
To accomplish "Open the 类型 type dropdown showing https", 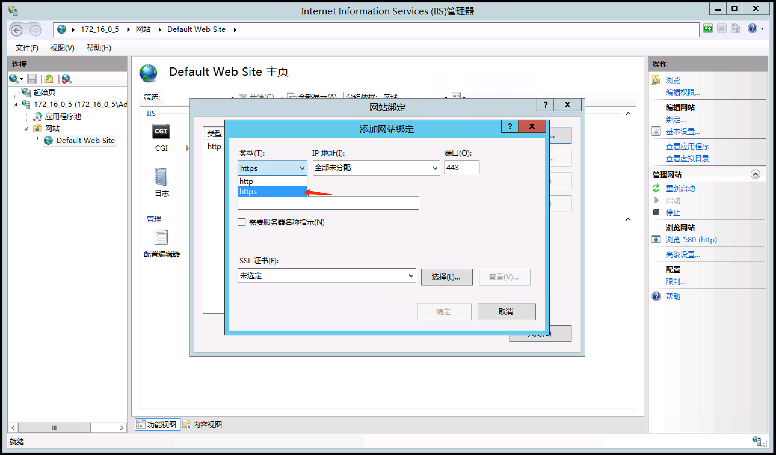I will pos(272,168).
